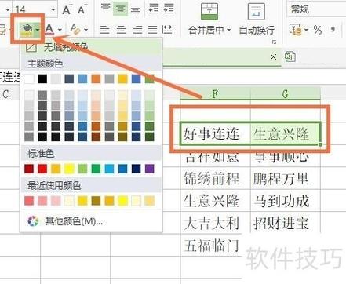346x284 pixels.
Task: Click 生意兴隆 cell in column F
Action: 215,201
